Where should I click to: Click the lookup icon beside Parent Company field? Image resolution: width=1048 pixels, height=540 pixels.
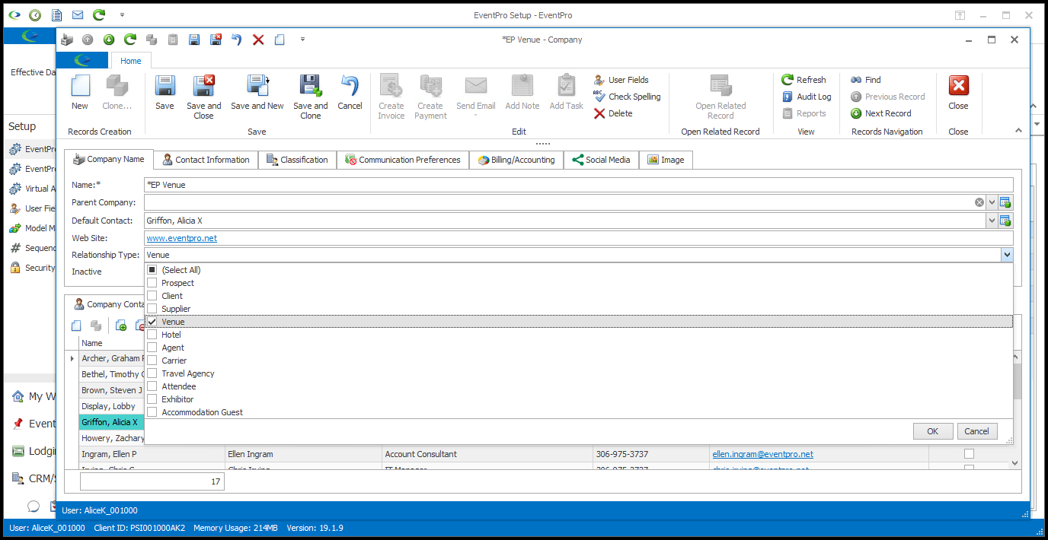coord(1005,202)
